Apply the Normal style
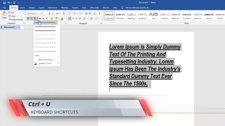 (109, 16)
